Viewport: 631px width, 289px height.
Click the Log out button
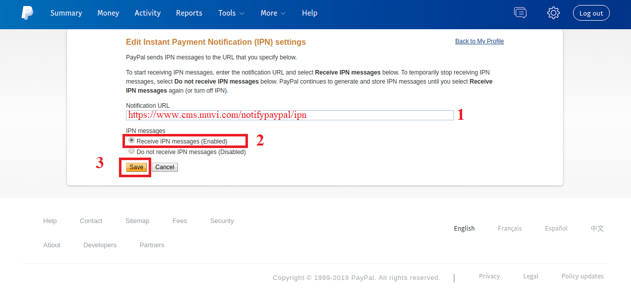pyautogui.click(x=591, y=13)
